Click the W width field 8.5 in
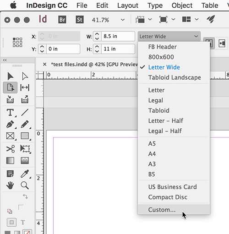The height and width of the screenshot is (234, 229). pyautogui.click(x=118, y=36)
